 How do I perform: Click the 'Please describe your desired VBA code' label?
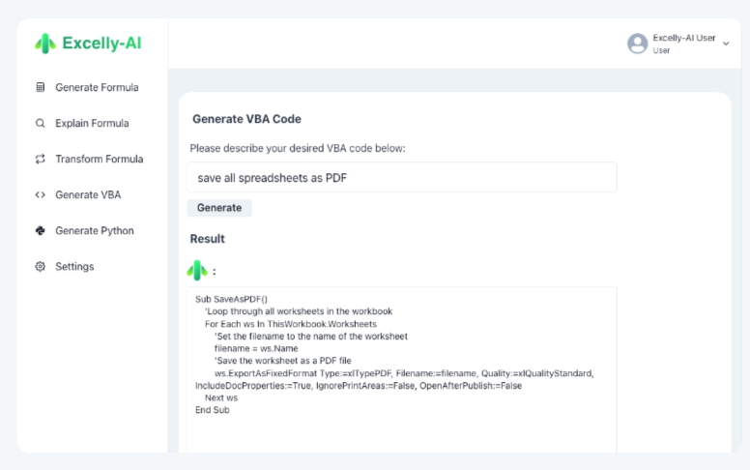[x=298, y=148]
